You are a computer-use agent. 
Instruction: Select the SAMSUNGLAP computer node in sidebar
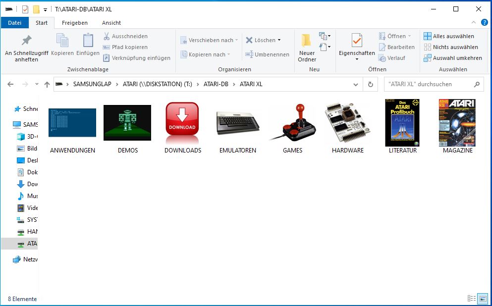tap(26, 124)
